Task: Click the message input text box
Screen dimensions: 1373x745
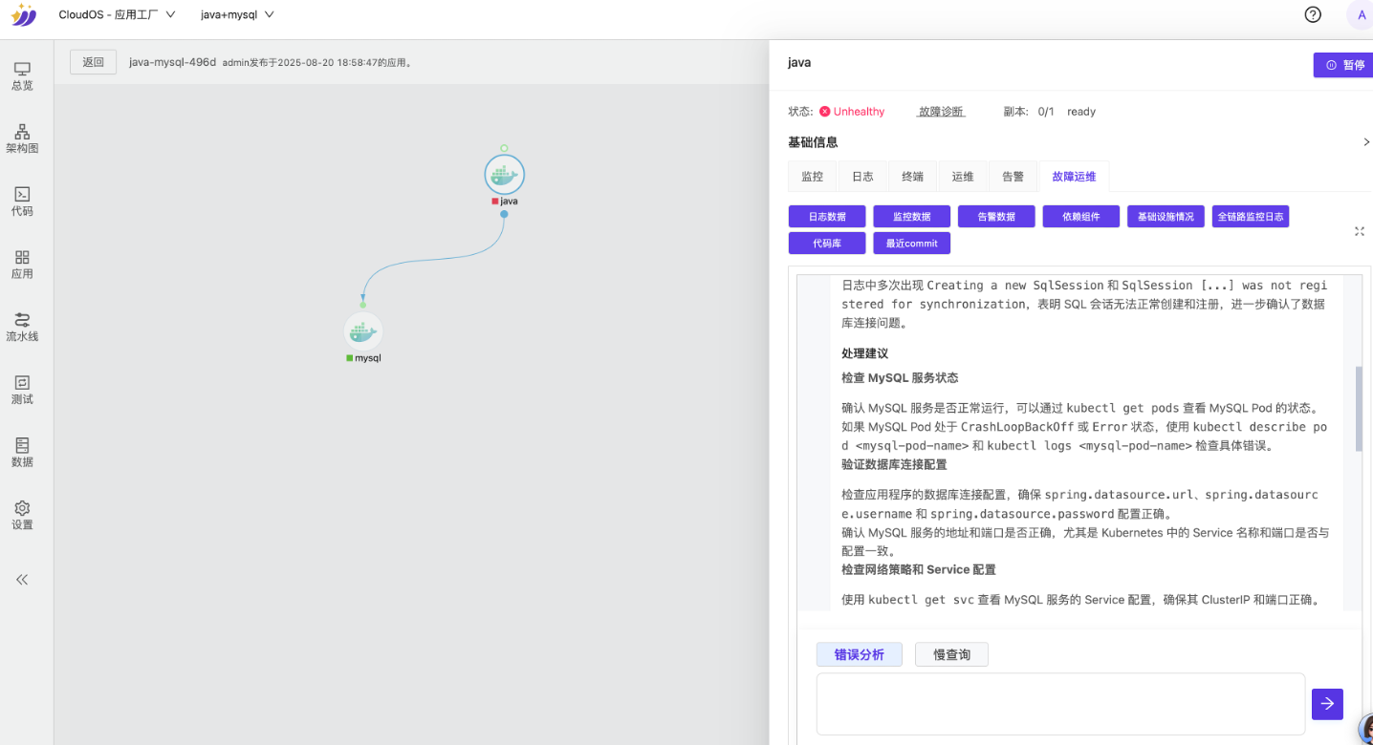Action: click(x=1059, y=704)
